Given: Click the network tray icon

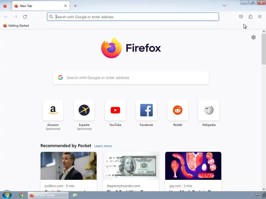Looking at the screenshot, I should [258, 195].
